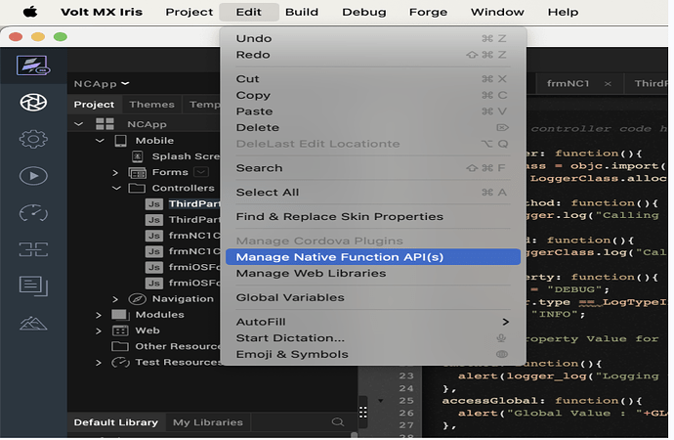
Task: Click the Controllers folder icon
Action: pos(137,188)
